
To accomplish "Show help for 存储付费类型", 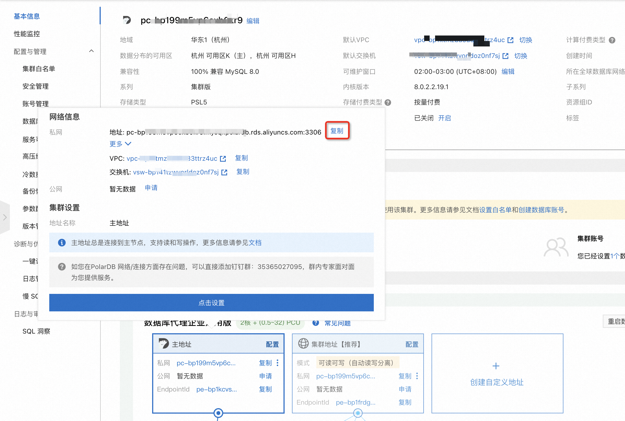I will 388,103.
